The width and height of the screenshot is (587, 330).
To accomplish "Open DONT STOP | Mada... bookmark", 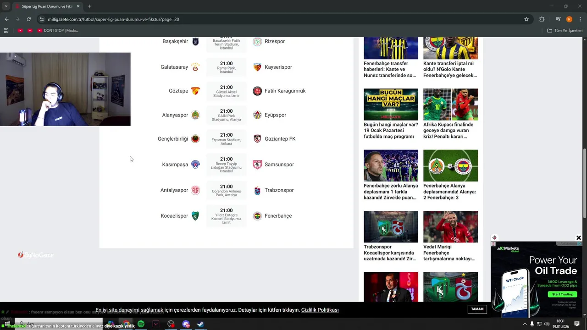I will 58,31.
